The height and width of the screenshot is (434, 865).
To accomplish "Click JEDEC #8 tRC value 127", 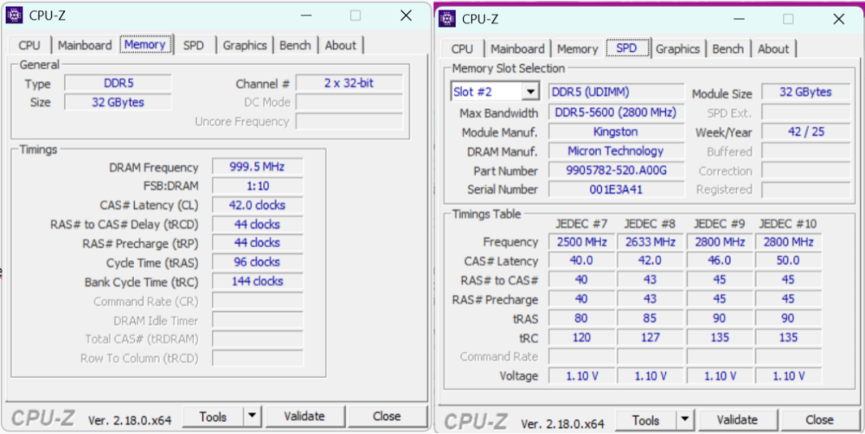I will [650, 337].
